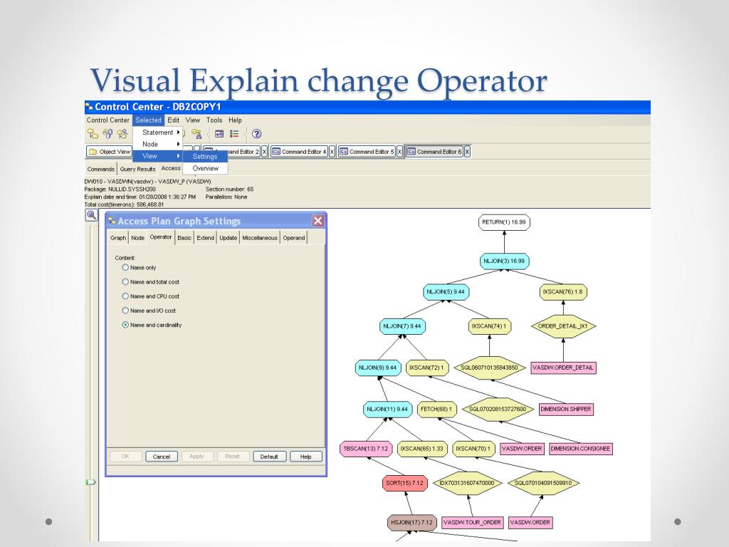729x547 pixels.
Task: Switch to the Operand settings tab
Action: coord(294,238)
